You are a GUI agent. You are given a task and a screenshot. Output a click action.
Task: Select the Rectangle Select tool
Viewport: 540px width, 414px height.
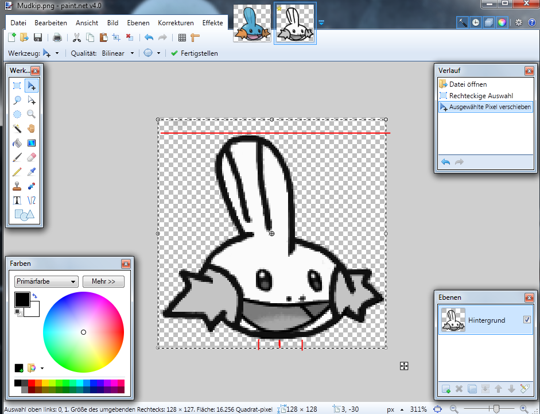tap(17, 86)
